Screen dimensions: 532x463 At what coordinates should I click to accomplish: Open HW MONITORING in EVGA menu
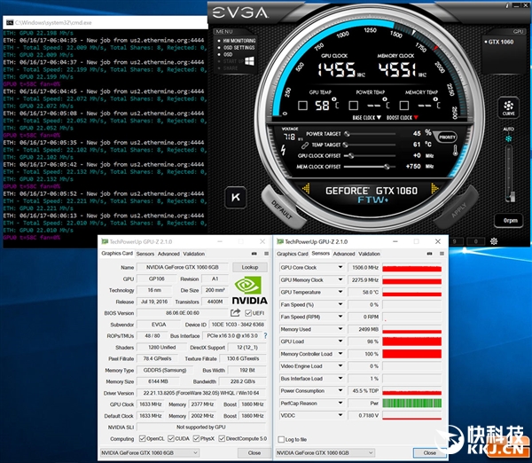point(239,41)
